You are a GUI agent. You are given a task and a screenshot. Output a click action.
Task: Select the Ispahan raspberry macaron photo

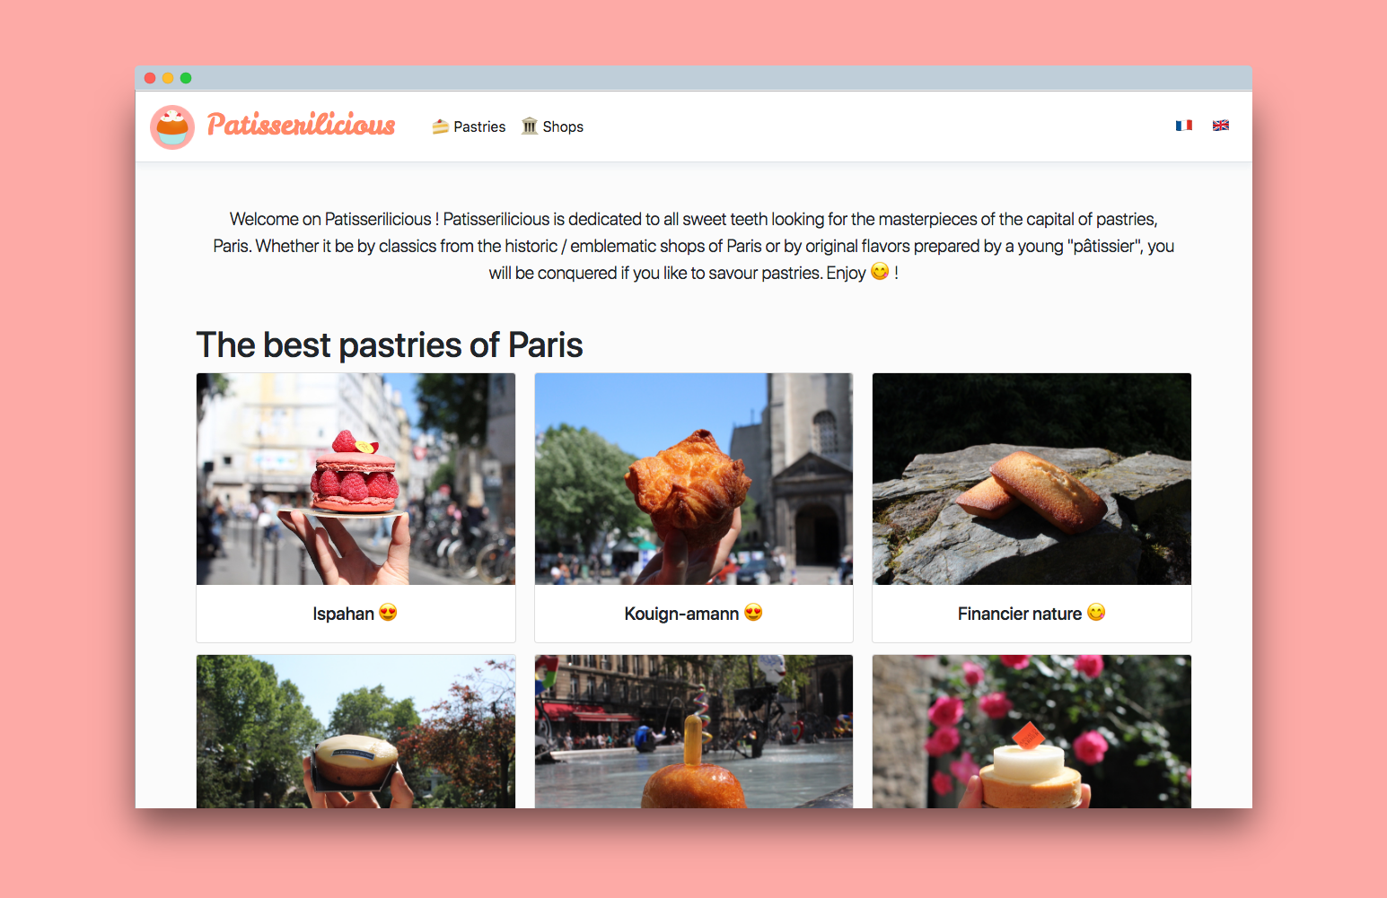point(356,479)
